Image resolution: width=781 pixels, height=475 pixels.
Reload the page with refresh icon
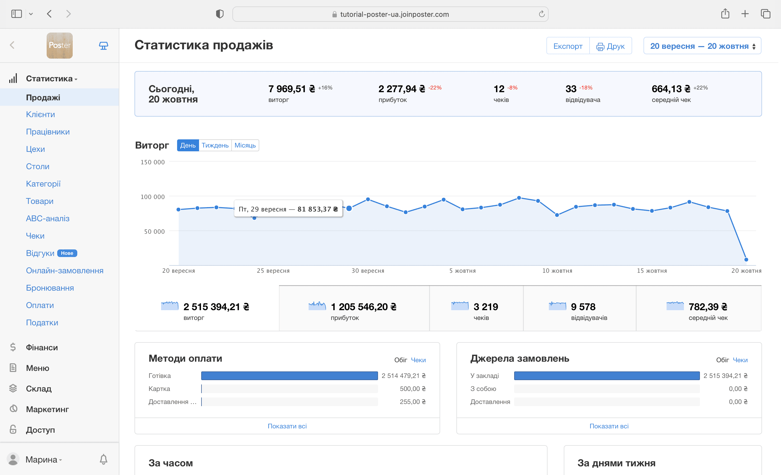coord(541,14)
